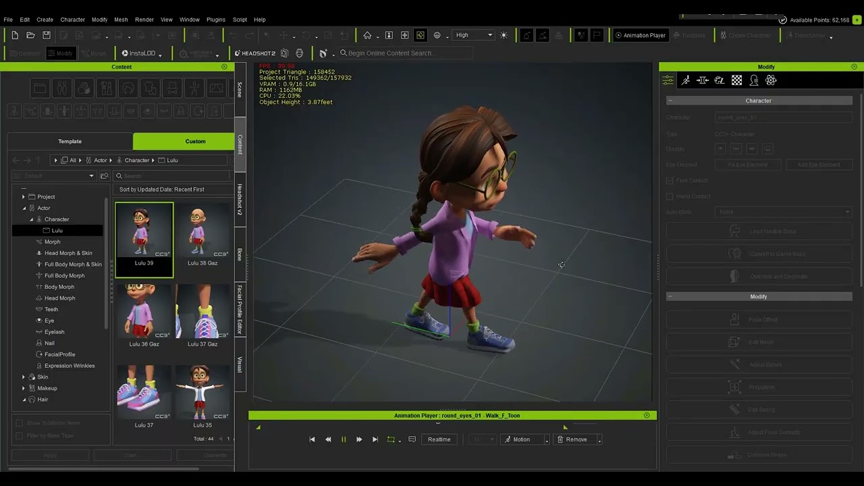Open the Attribute tab icon in Modify panel
Viewport: 864px width, 486px height.
tap(668, 80)
